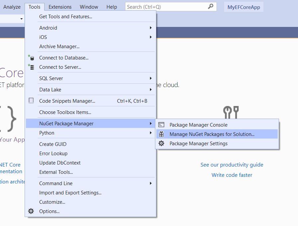
Task: Select the iOS menu entry label
Action: point(43,37)
